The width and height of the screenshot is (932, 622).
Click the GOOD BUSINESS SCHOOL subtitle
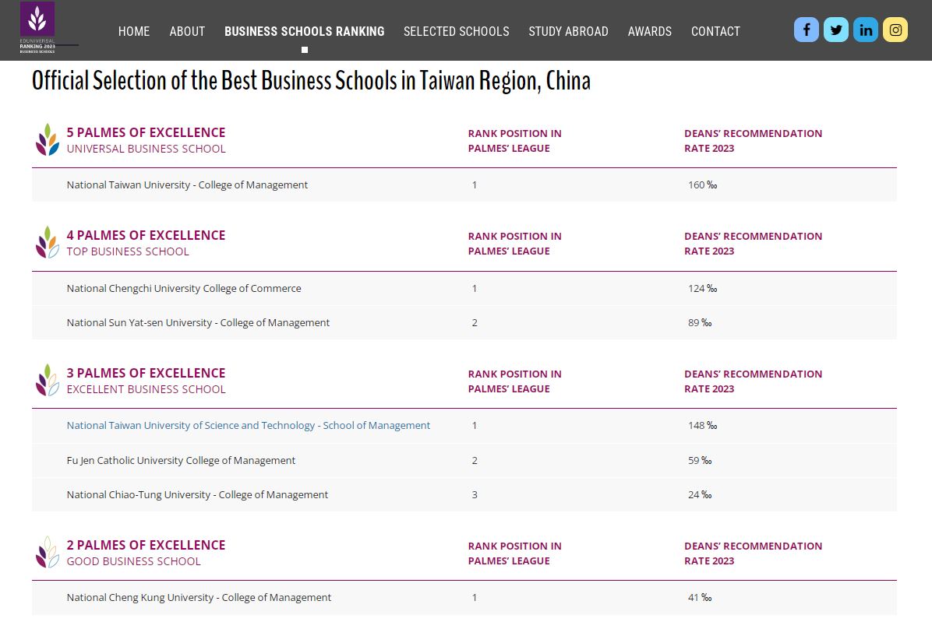(134, 561)
